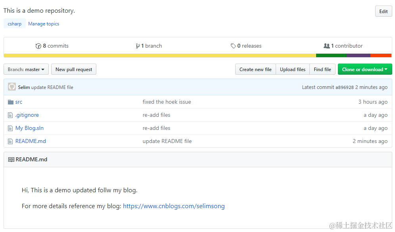Viewport: 395px width, 232px height.
Task: Click the contributor people icon
Action: 326,46
